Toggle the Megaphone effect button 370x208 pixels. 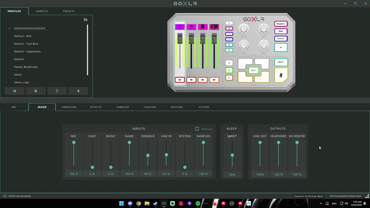[x=281, y=24]
